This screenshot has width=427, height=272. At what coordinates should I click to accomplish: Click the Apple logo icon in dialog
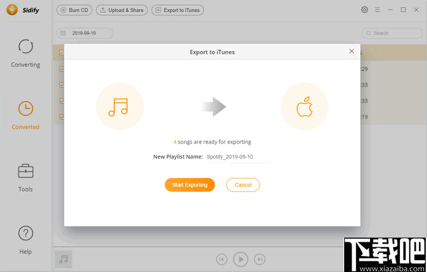(304, 107)
